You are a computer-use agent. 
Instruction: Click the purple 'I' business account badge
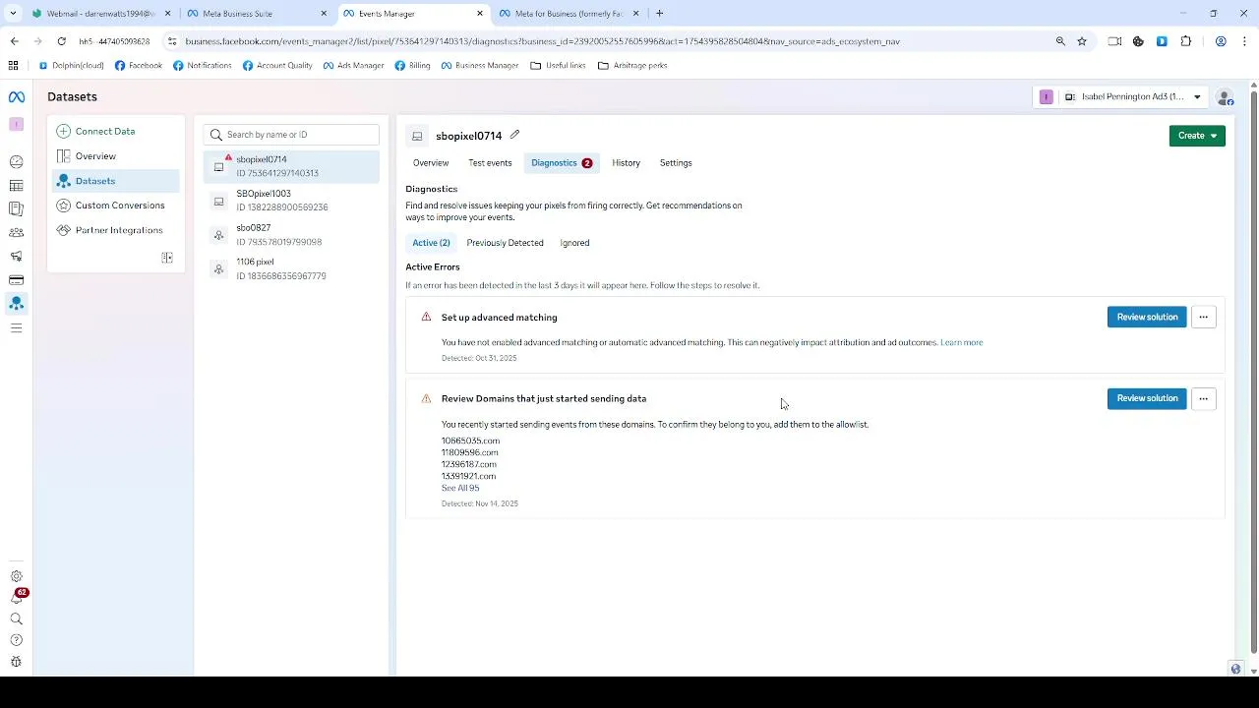click(x=1046, y=97)
